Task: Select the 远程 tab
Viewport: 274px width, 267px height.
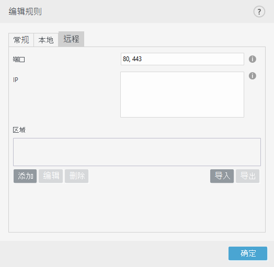Action: click(71, 39)
